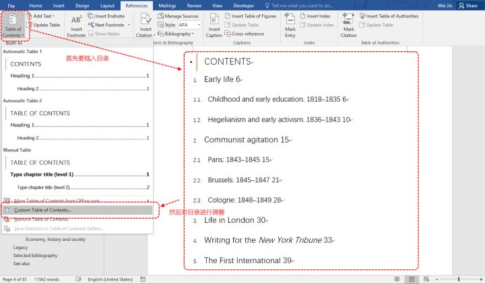Switch to the Home tab
The width and height of the screenshot is (485, 284).
(x=36, y=5)
